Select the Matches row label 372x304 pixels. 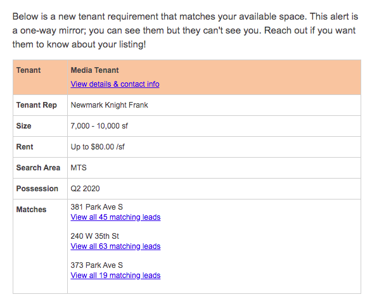31,210
